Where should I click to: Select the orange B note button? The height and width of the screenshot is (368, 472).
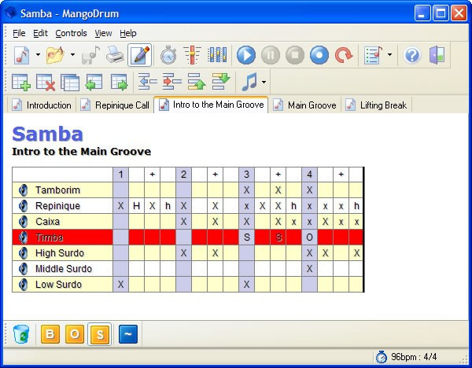(50, 334)
